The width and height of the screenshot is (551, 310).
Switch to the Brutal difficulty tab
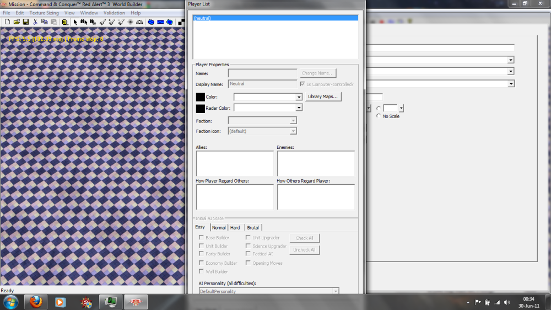pyautogui.click(x=253, y=227)
